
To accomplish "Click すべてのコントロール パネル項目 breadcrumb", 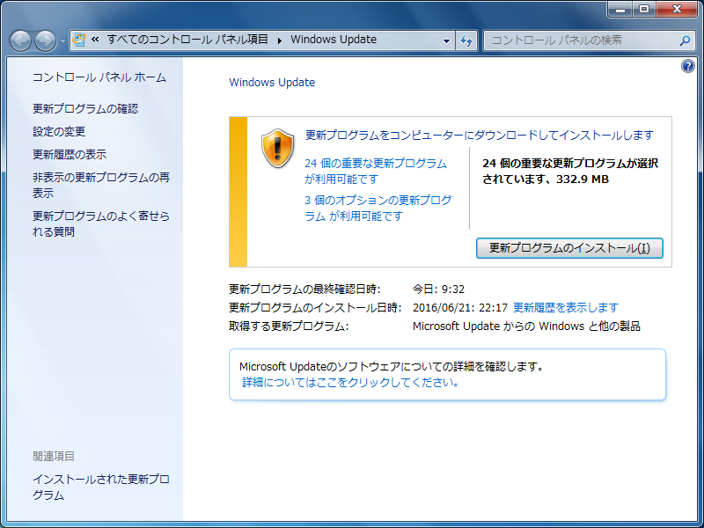I will [x=187, y=40].
